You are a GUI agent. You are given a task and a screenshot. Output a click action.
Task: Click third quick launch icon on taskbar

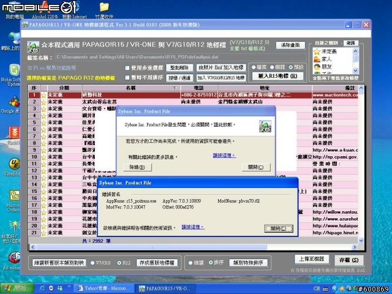(60, 288)
